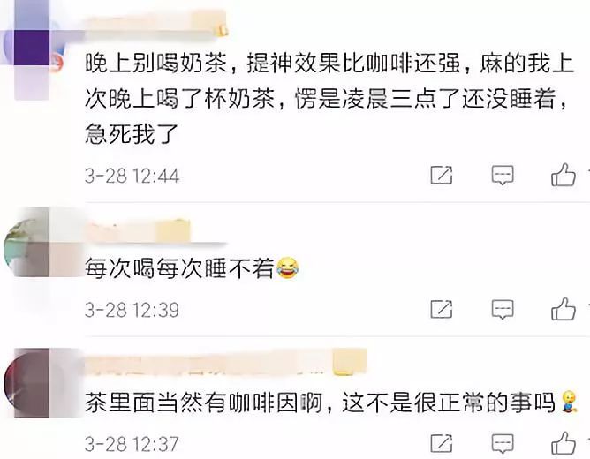The width and height of the screenshot is (590, 459).
Task: Like the comment about caffeine in tea
Action: [564, 443]
